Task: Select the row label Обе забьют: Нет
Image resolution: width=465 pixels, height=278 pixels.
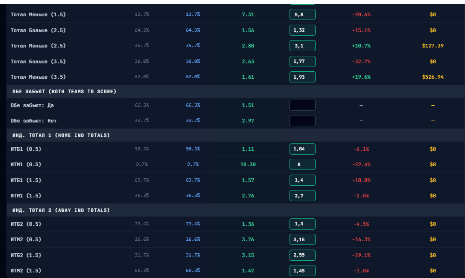Action: [x=34, y=121]
